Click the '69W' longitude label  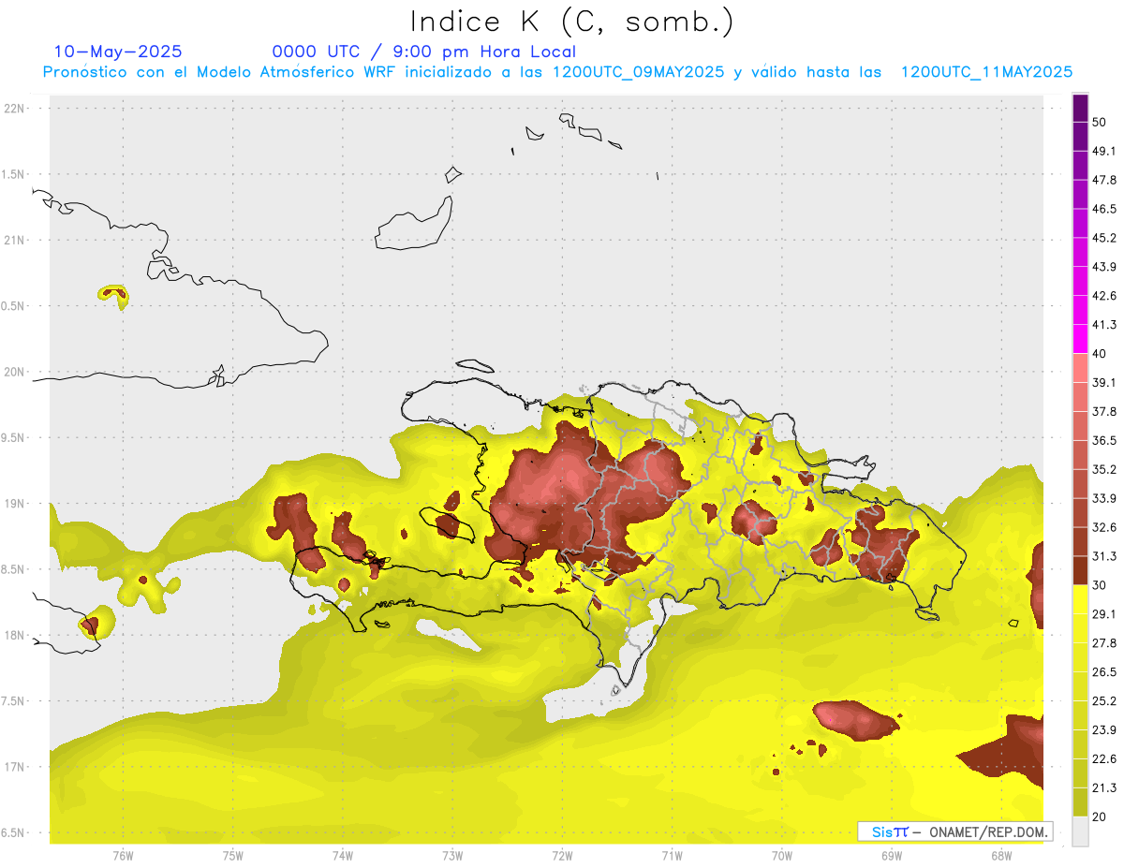(891, 856)
